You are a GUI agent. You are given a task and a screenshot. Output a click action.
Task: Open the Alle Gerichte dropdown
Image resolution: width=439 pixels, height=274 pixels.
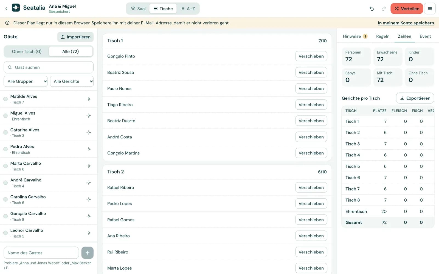72,81
